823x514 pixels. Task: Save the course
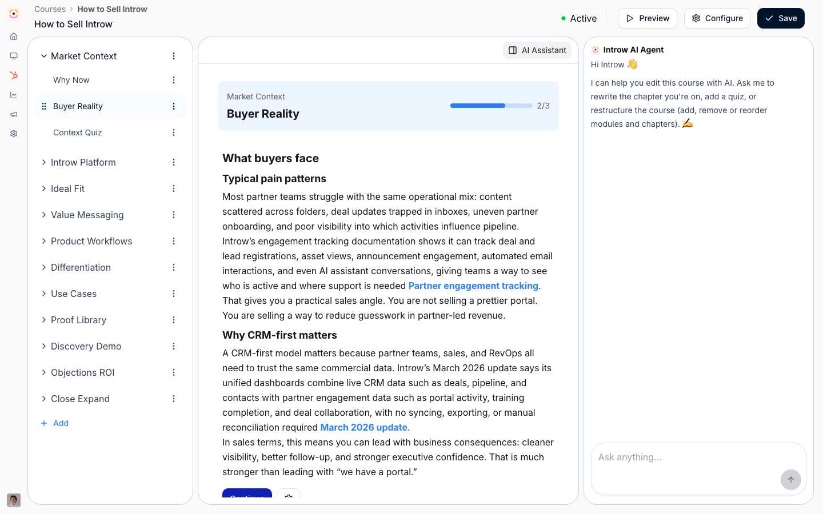pos(781,18)
